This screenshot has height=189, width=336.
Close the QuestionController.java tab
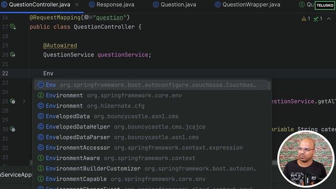pyautogui.click(x=77, y=5)
